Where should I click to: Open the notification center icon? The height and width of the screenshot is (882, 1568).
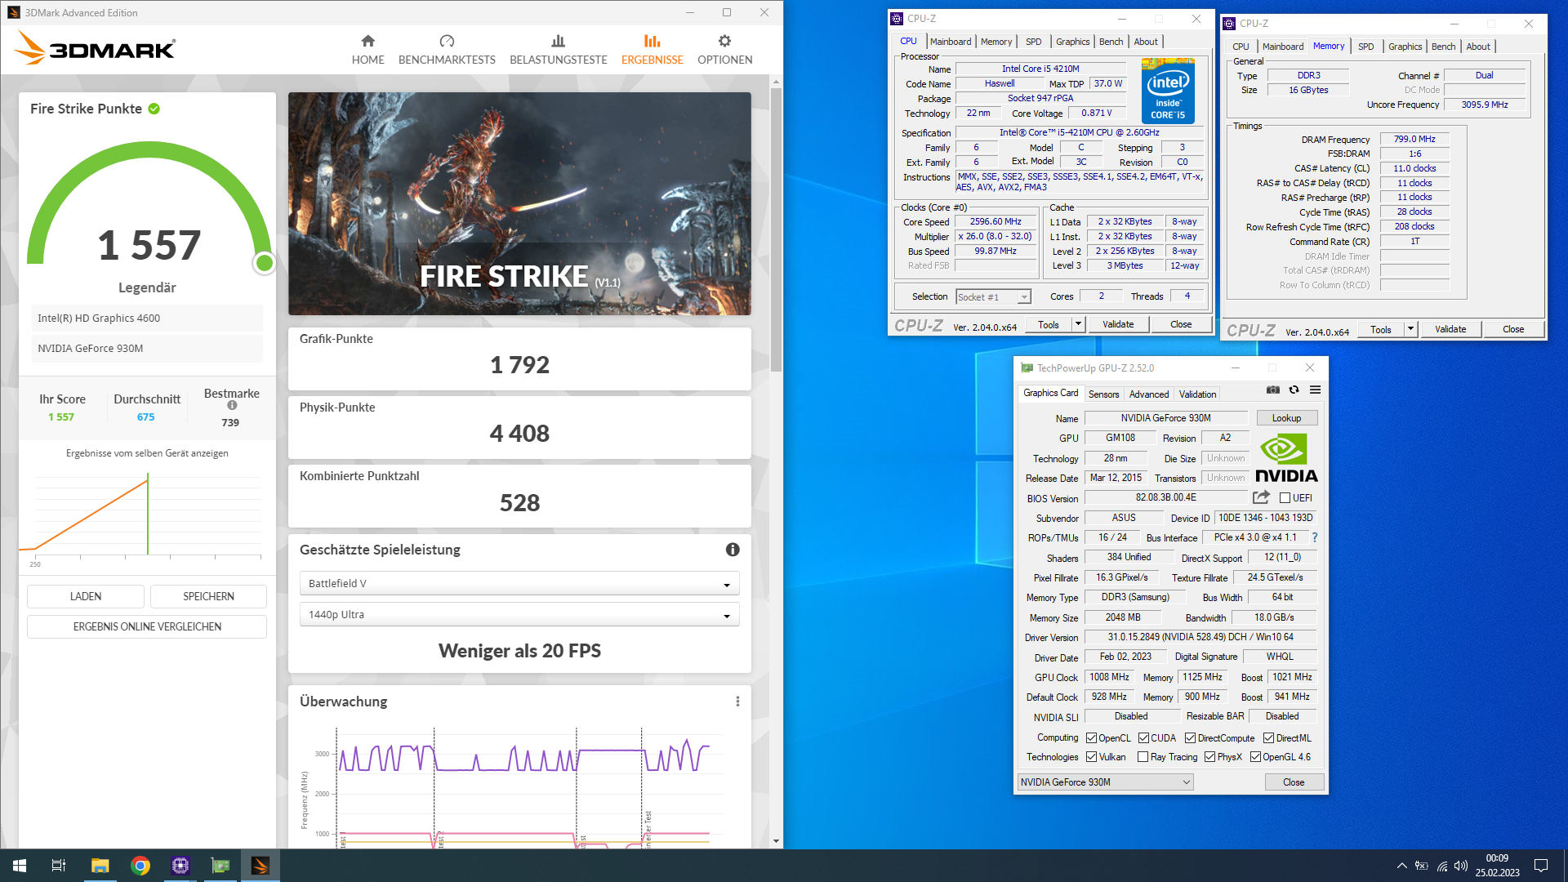(x=1541, y=866)
